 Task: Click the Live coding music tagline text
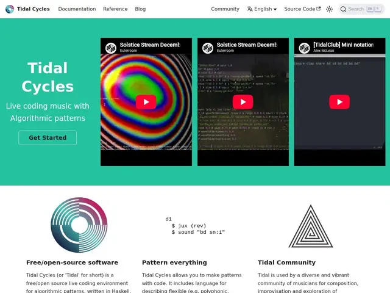[x=48, y=112]
